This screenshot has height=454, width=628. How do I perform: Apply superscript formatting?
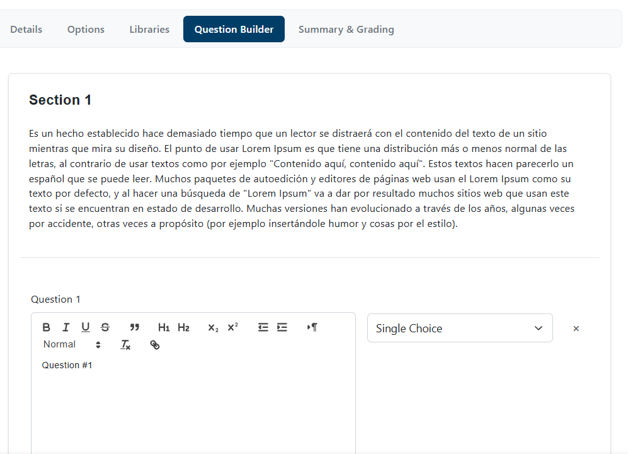pos(232,327)
